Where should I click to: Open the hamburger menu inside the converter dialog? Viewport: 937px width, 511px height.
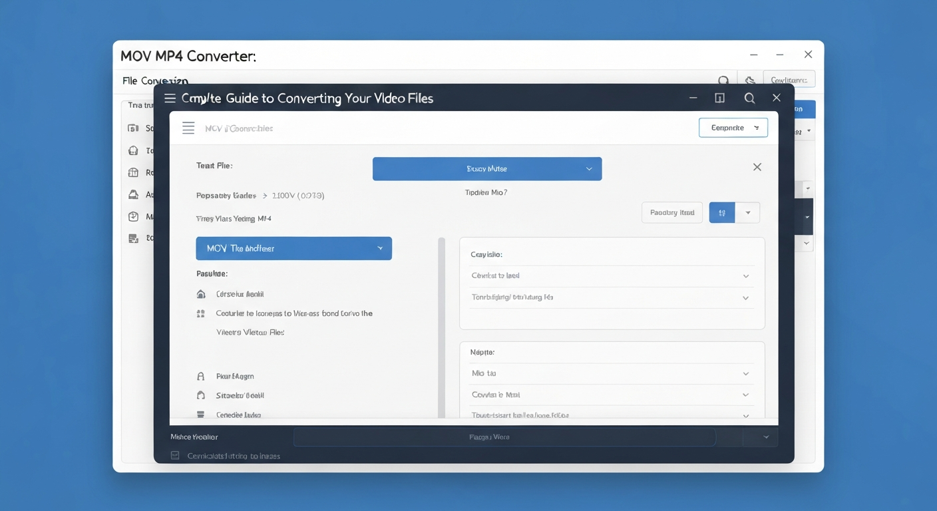click(x=188, y=128)
